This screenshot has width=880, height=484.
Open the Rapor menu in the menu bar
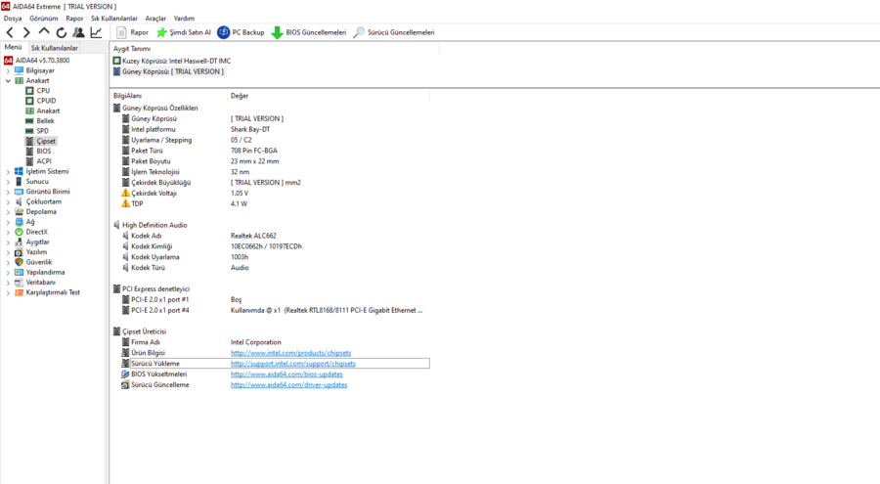(x=74, y=19)
